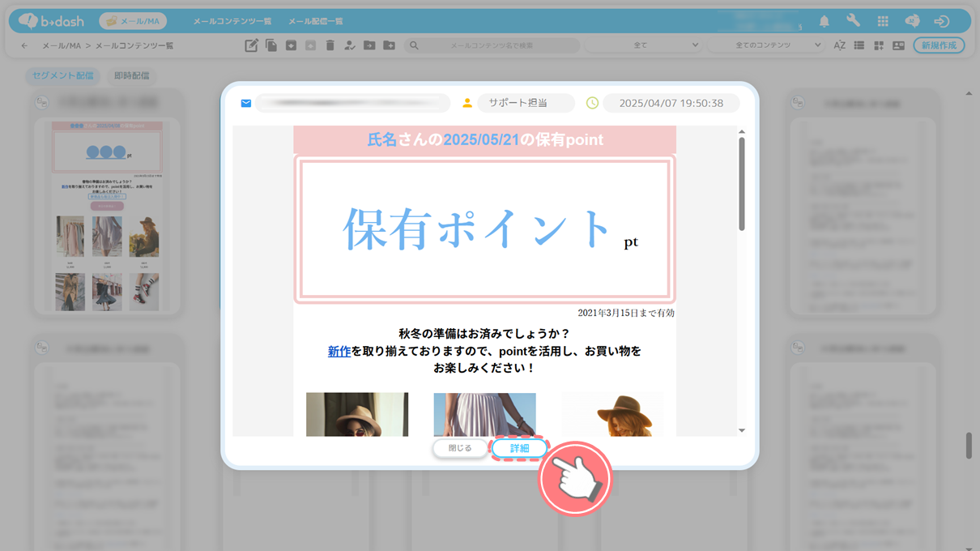Click the 2025/04/07 19:50:38 timestamp field
Viewport: 980px width, 551px height.
tap(671, 103)
